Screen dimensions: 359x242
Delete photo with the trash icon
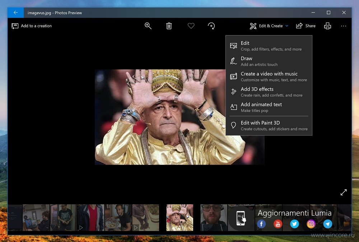point(169,26)
